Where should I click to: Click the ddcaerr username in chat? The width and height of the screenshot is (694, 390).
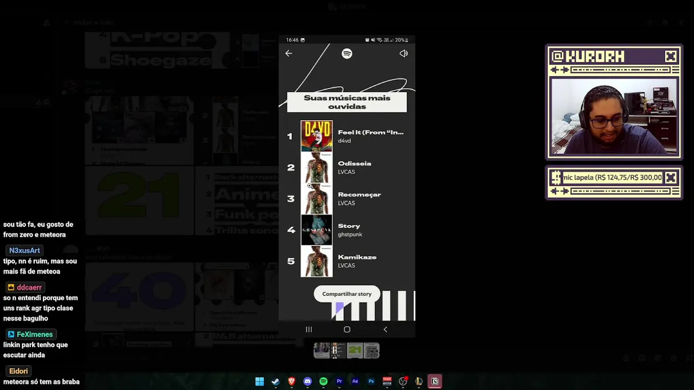tap(24, 288)
